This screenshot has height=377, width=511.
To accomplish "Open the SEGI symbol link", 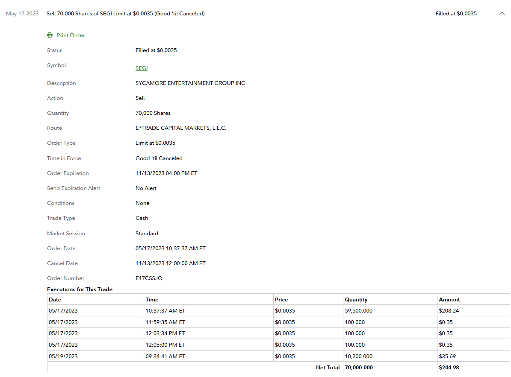I will tap(142, 68).
